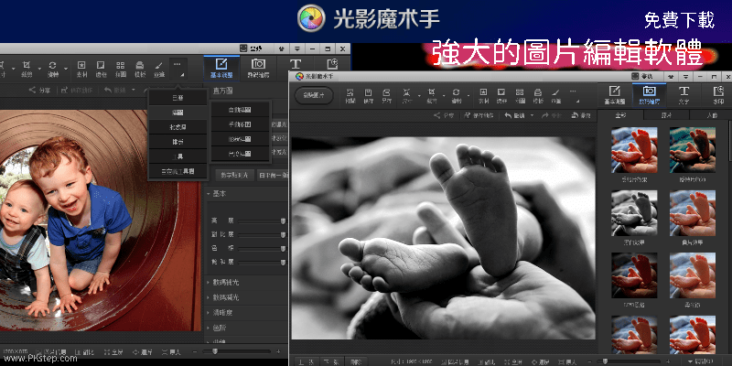Choose 自由拼圖 in the collage submenu
732x366 pixels.
pyautogui.click(x=240, y=110)
